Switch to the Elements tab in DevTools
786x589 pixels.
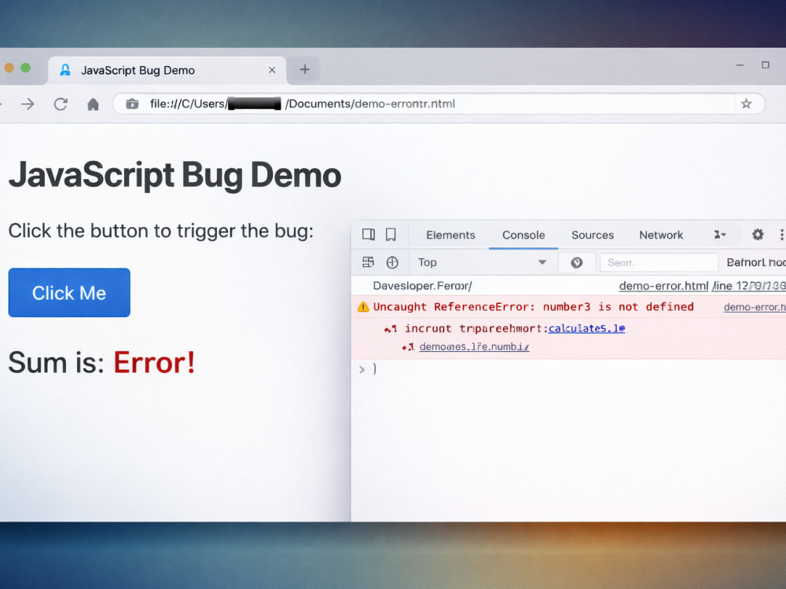(x=450, y=235)
